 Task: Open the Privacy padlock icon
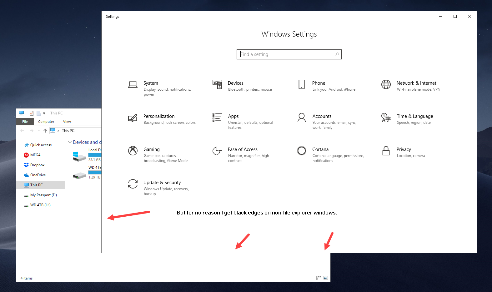(x=386, y=151)
